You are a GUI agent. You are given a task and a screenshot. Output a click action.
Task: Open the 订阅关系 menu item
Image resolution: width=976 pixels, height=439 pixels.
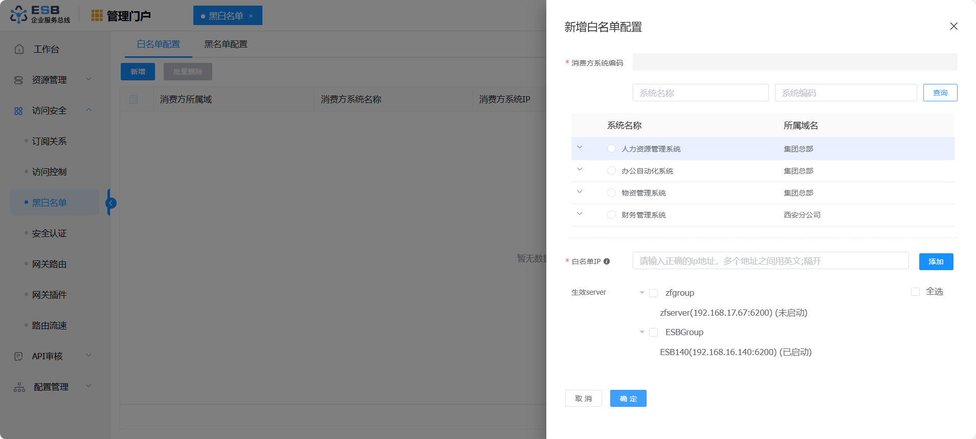click(x=49, y=141)
